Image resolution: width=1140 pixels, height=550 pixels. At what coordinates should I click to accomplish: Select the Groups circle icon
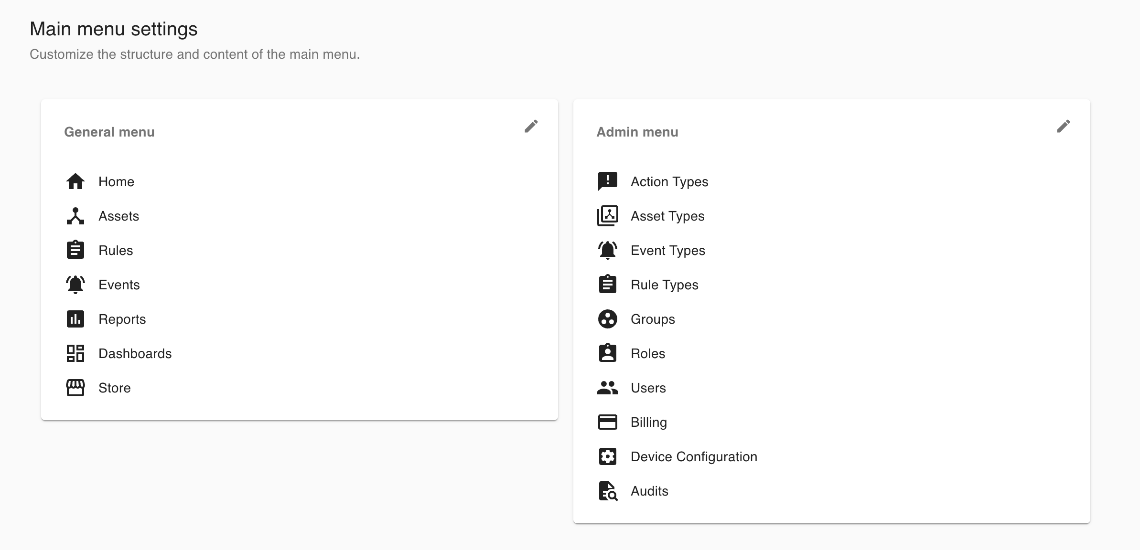[x=607, y=319]
